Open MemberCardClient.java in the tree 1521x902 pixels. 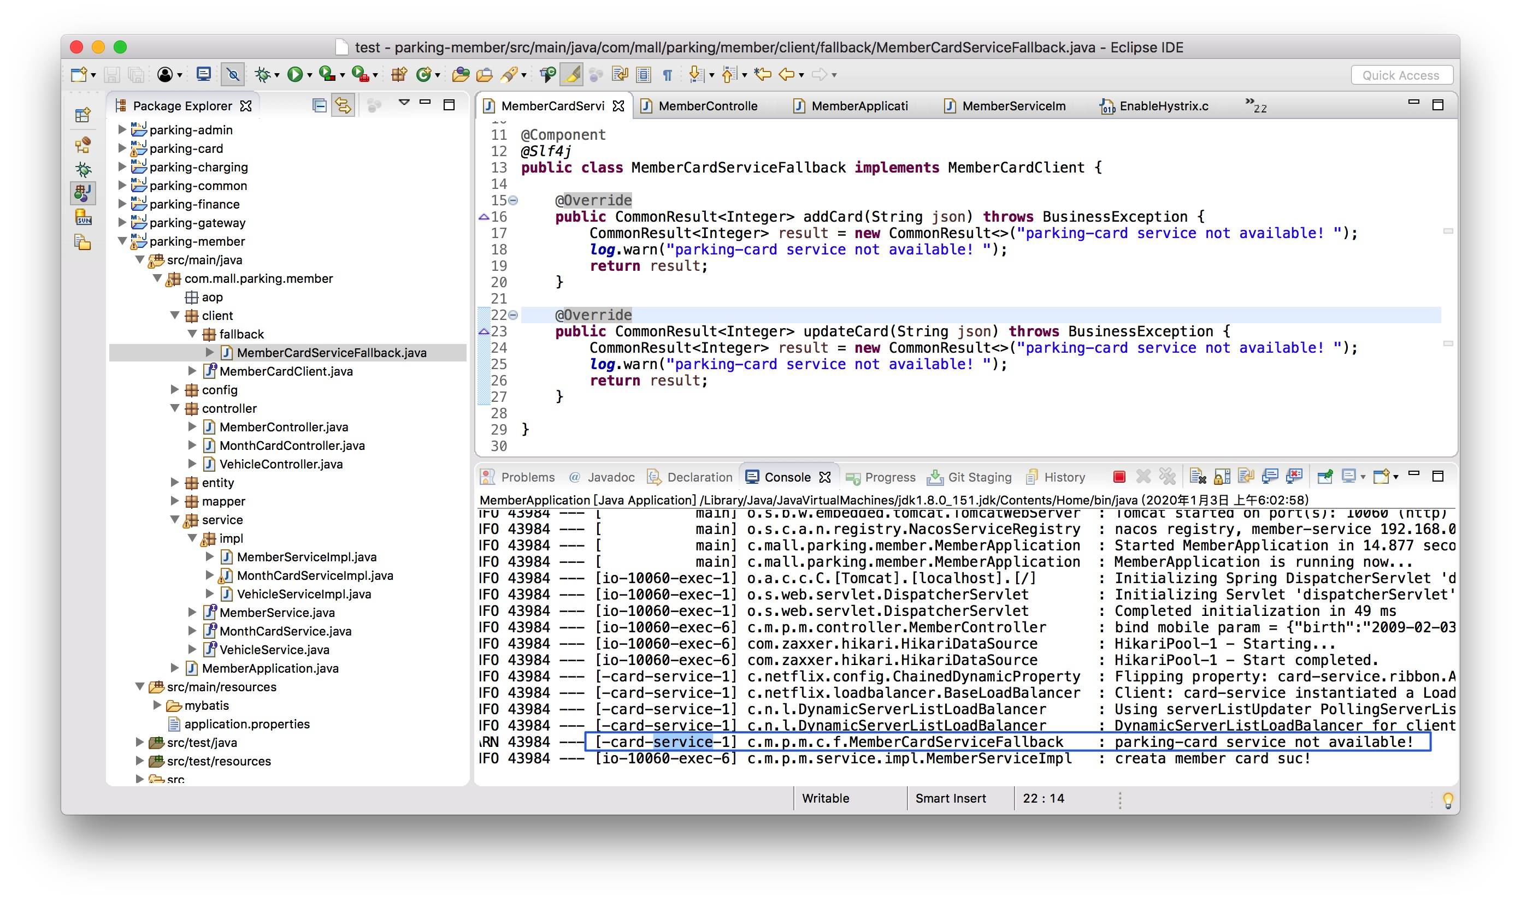[x=285, y=371]
